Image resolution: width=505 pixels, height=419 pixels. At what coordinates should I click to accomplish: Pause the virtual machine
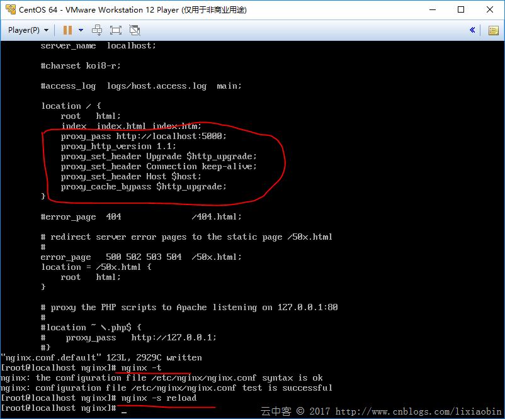pos(67,30)
